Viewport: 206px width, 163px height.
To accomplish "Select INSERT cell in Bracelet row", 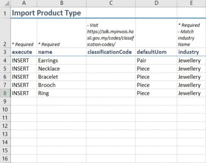I will pos(24,77).
